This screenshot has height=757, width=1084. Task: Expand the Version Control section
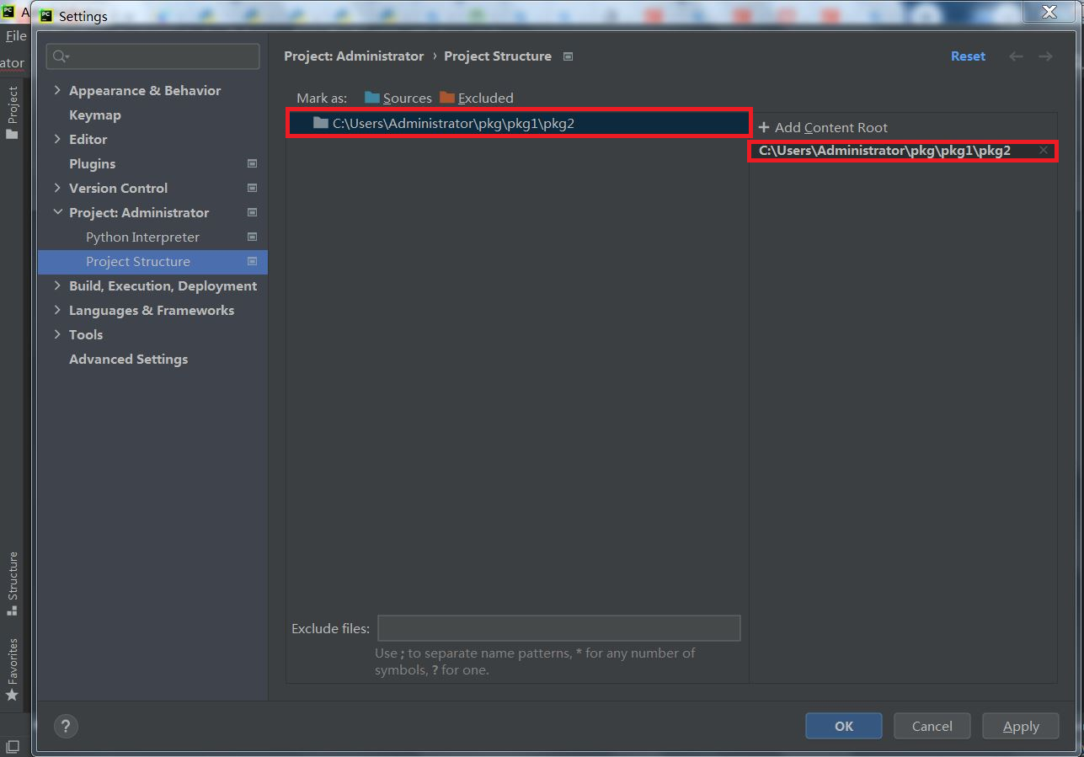pyautogui.click(x=57, y=188)
